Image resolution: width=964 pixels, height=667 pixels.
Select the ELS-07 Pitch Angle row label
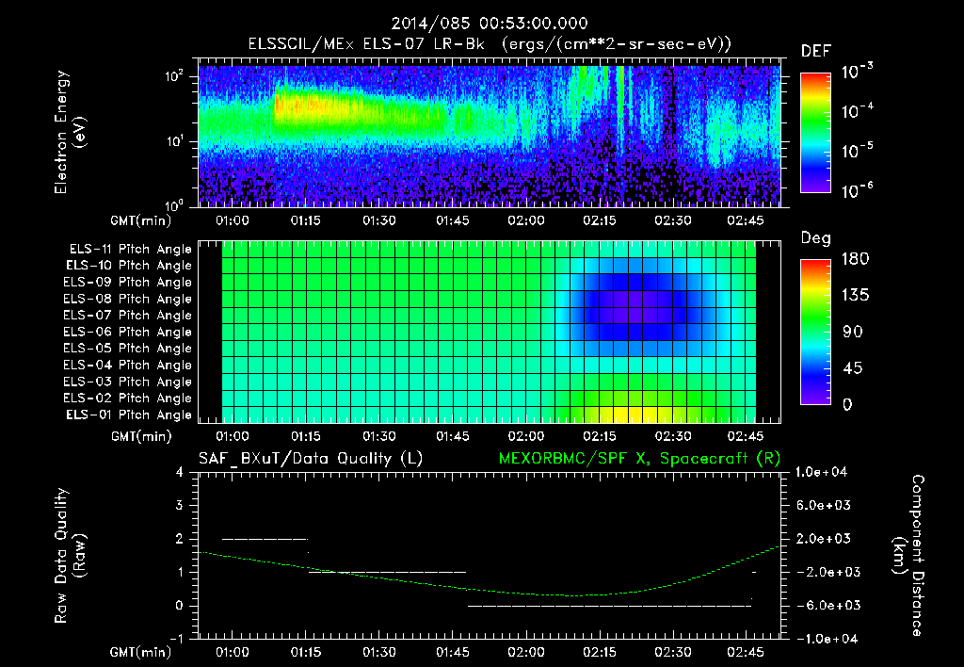click(x=128, y=315)
